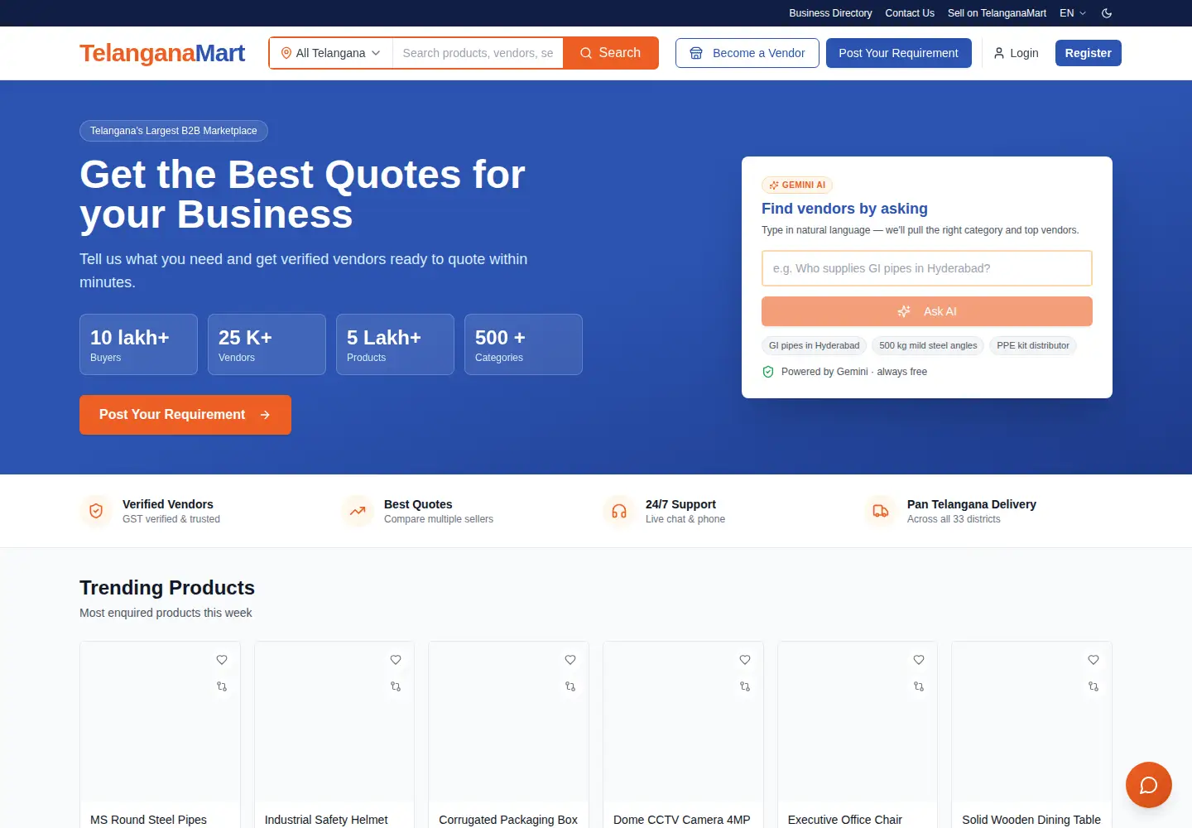Toggle dark mode moon icon
Viewport: 1192px width, 828px height.
click(1107, 13)
